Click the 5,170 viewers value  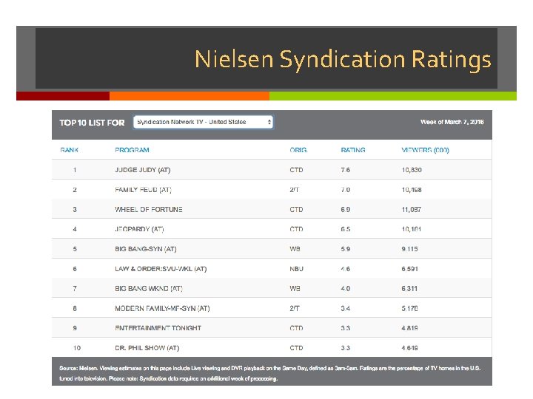[x=409, y=308]
